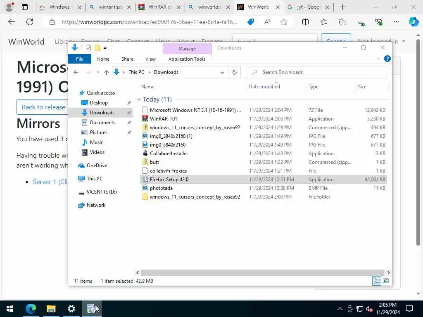Click the Search Downloads field
This screenshot has width=423, height=317.
point(316,72)
